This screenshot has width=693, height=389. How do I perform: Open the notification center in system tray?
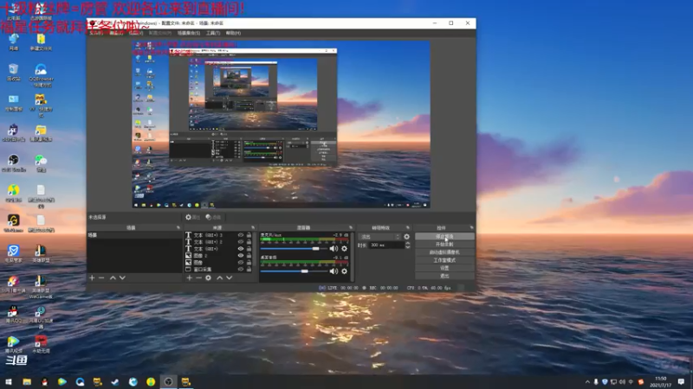tap(681, 382)
